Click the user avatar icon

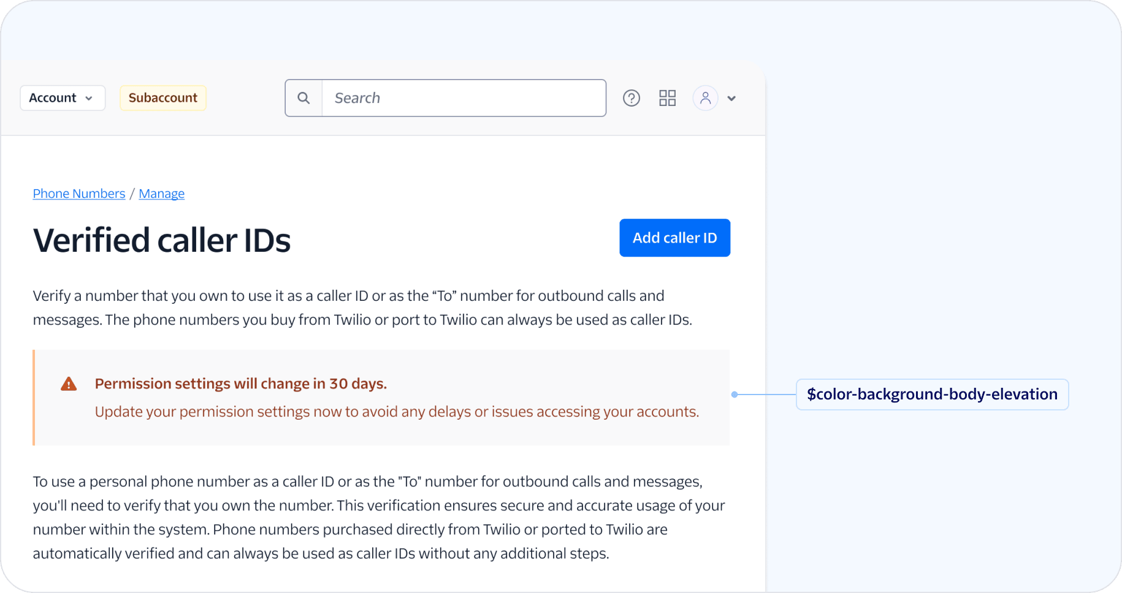point(705,98)
